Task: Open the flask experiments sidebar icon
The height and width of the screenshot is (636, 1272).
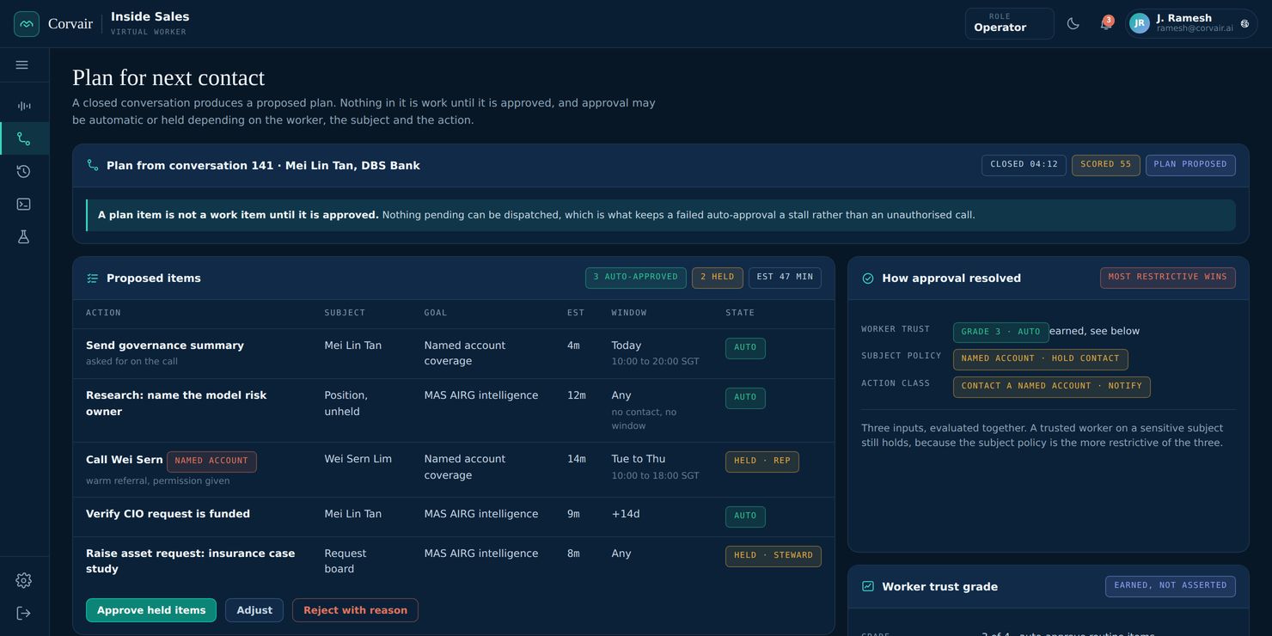Action: (24, 236)
